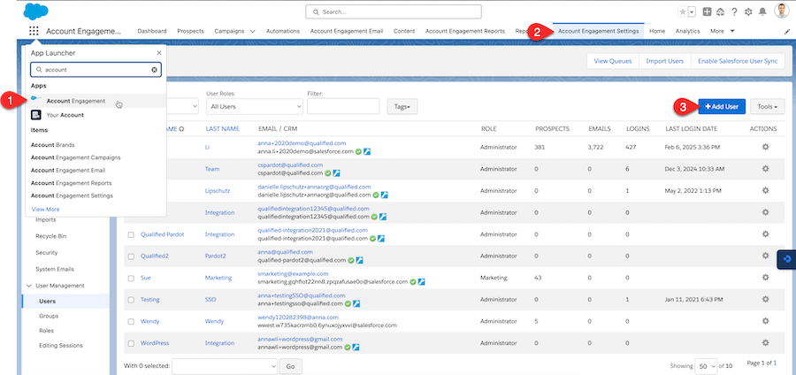The image size is (796, 375).
Task: Open the Analytics tab
Action: (687, 31)
